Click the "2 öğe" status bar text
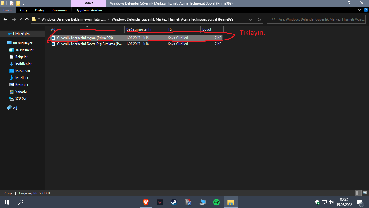Image resolution: width=369 pixels, height=208 pixels. [x=9, y=193]
